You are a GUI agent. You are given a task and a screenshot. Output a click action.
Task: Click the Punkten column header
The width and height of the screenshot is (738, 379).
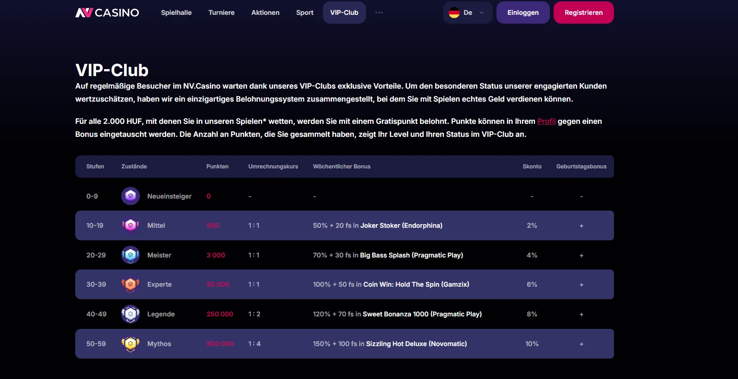pyautogui.click(x=217, y=167)
